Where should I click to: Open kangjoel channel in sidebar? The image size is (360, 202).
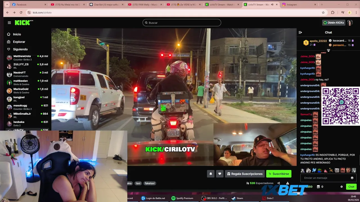(x=28, y=99)
